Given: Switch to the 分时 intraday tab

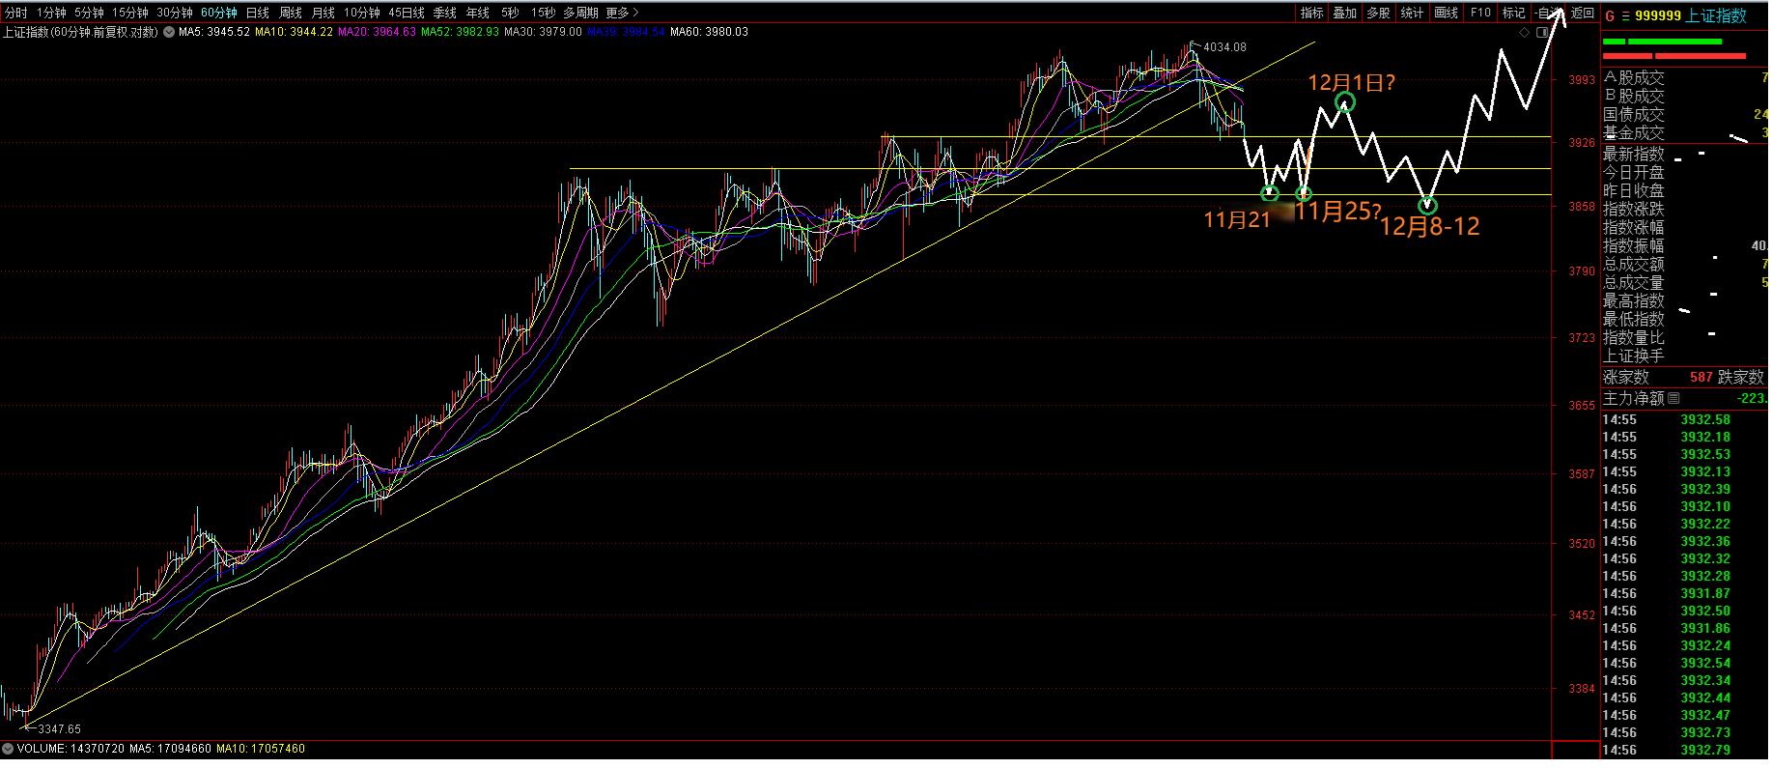Looking at the screenshot, I should 16,13.
